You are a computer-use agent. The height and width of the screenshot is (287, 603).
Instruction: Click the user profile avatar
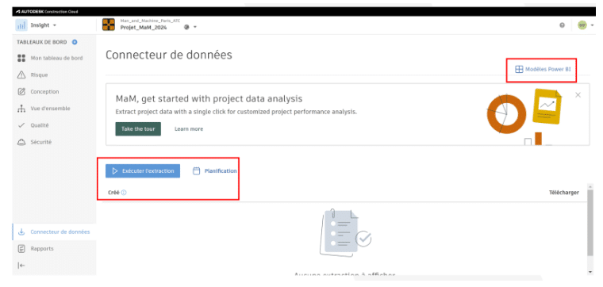coord(582,25)
